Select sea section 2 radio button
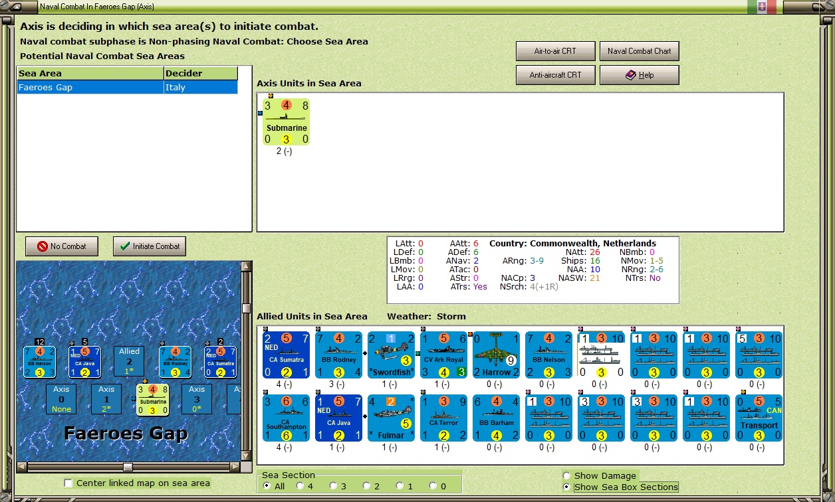 click(366, 486)
